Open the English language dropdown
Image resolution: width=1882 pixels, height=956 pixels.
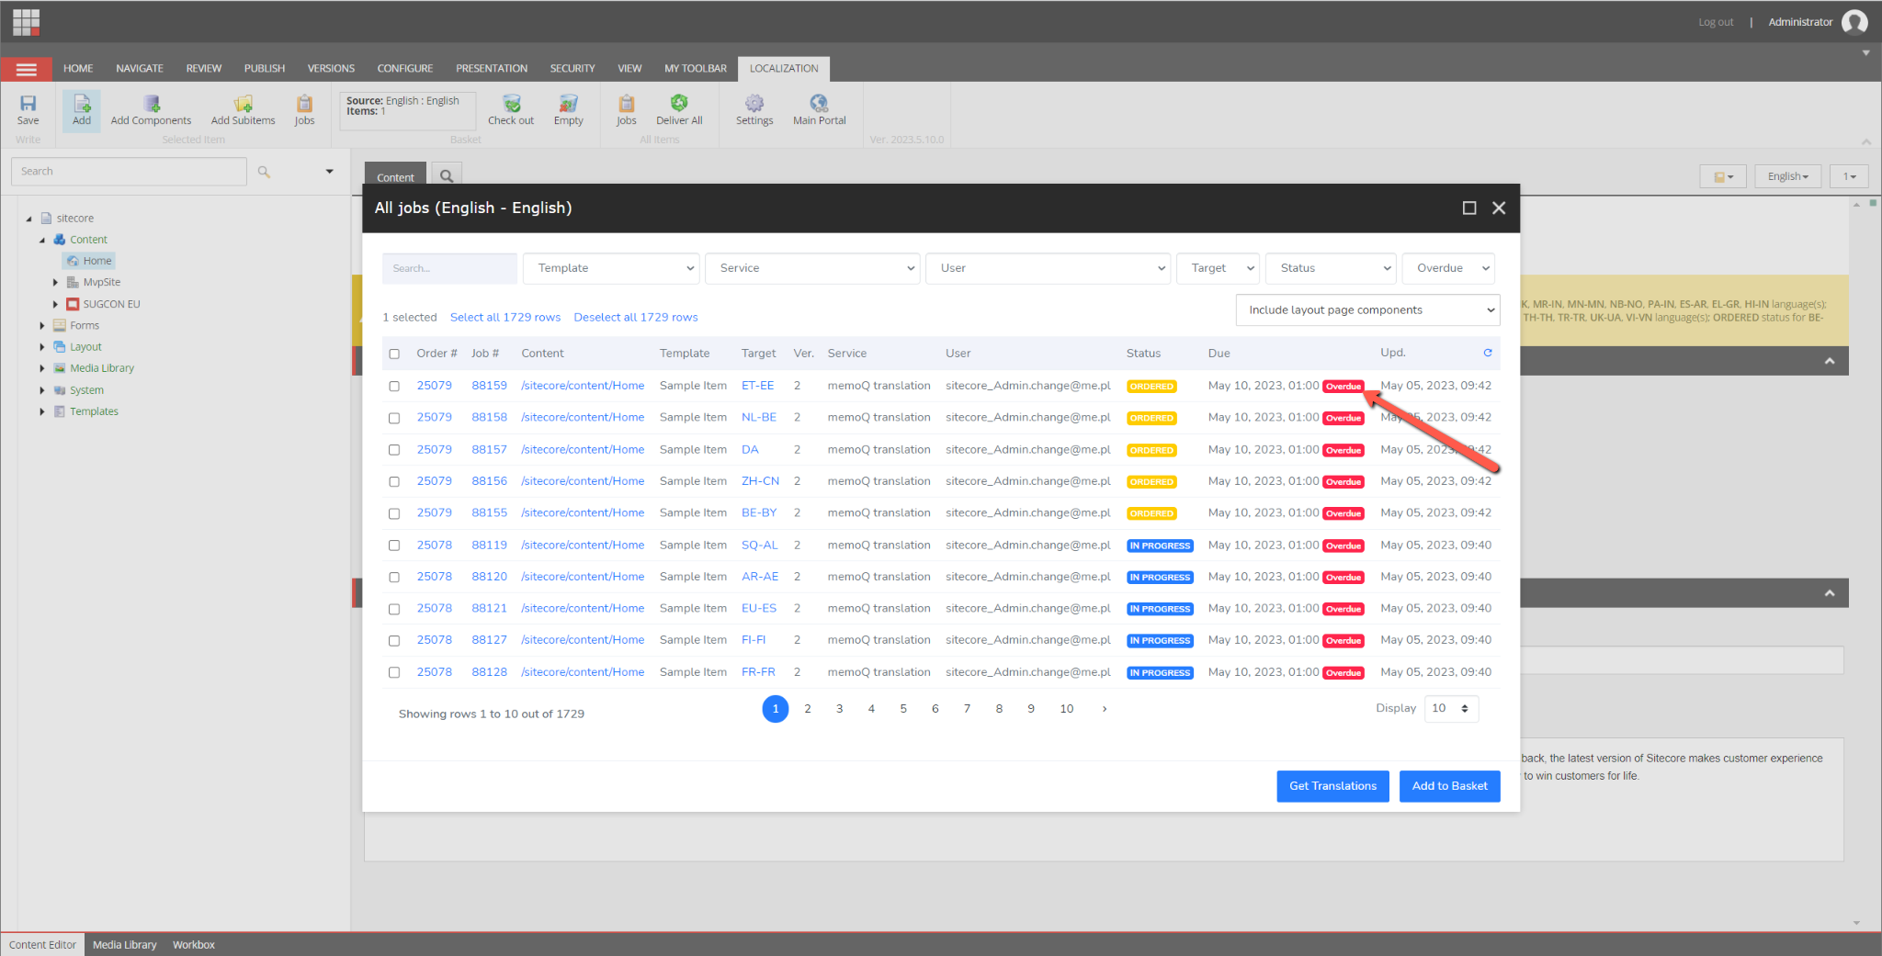(x=1787, y=176)
